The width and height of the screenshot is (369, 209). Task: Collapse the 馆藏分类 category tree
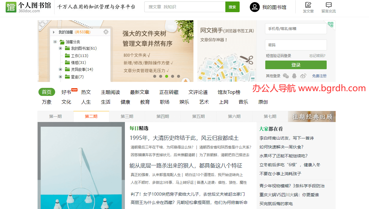[x=55, y=42]
